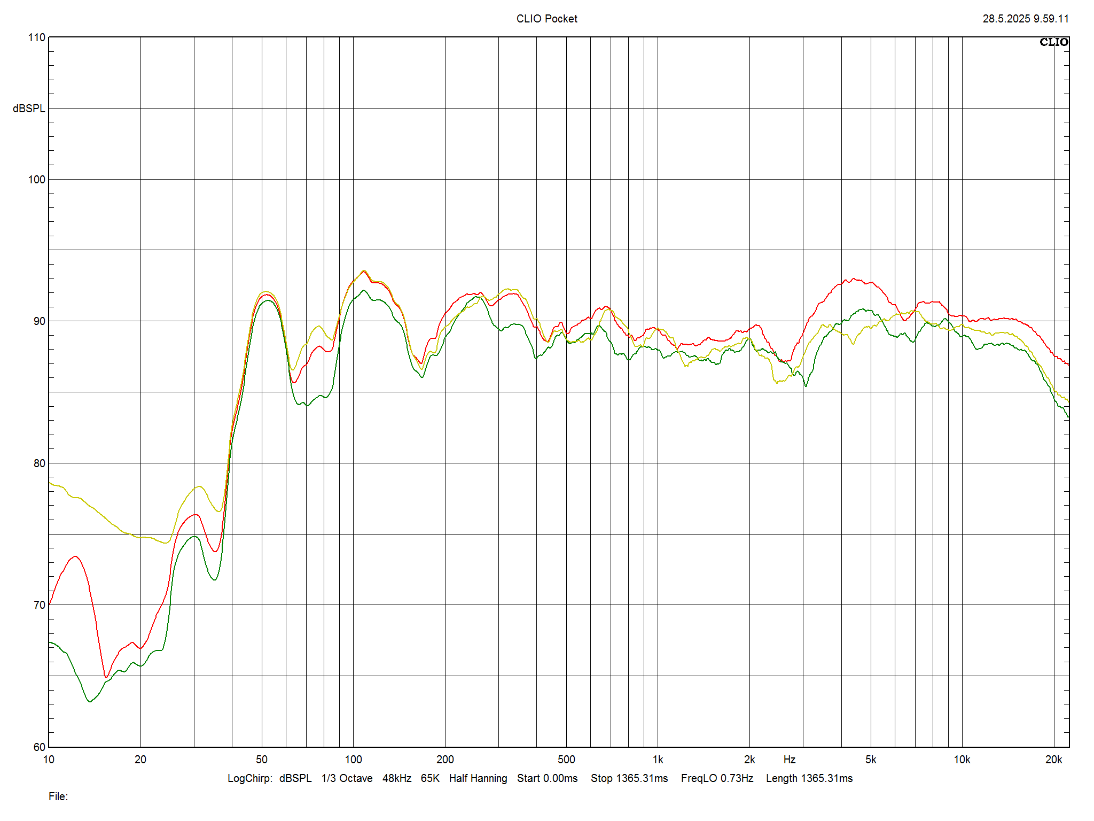Click the 1/3 Octave smoothing text
Viewport: 1094px width, 821px height.
pos(347,778)
